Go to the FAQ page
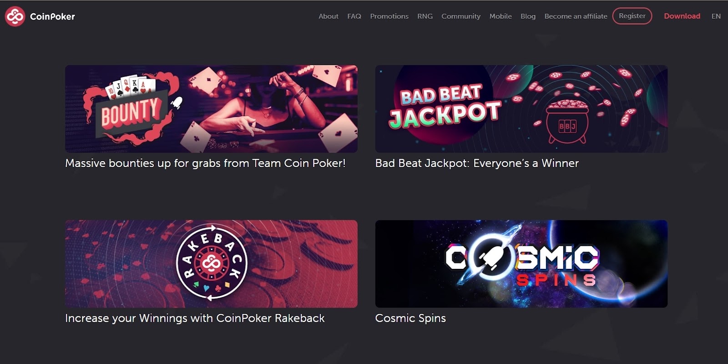 pos(354,16)
